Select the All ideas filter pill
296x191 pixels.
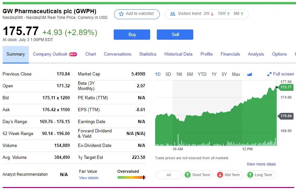point(168,175)
